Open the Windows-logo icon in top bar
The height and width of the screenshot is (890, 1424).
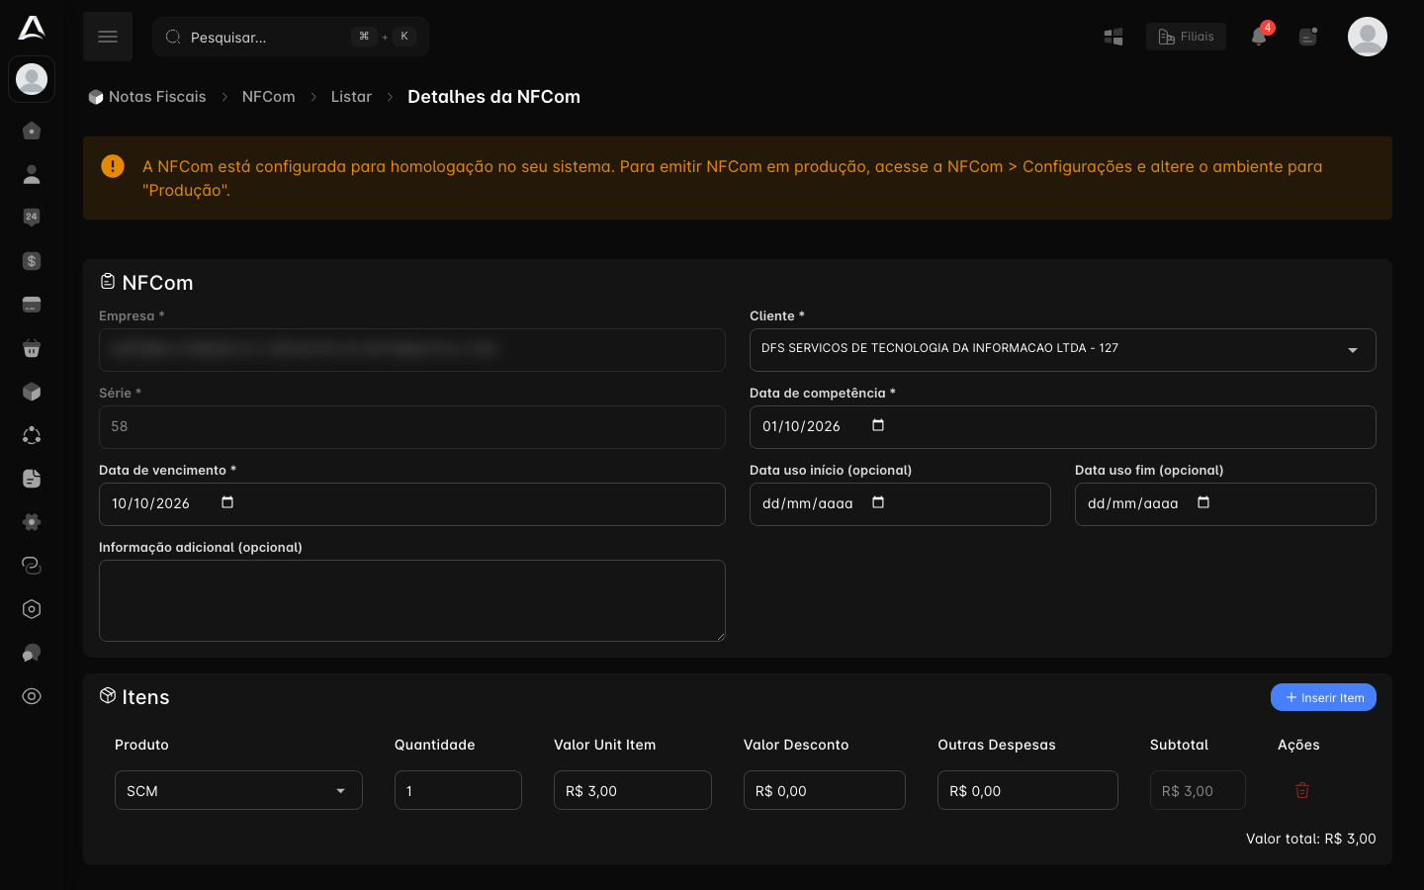(x=1113, y=37)
